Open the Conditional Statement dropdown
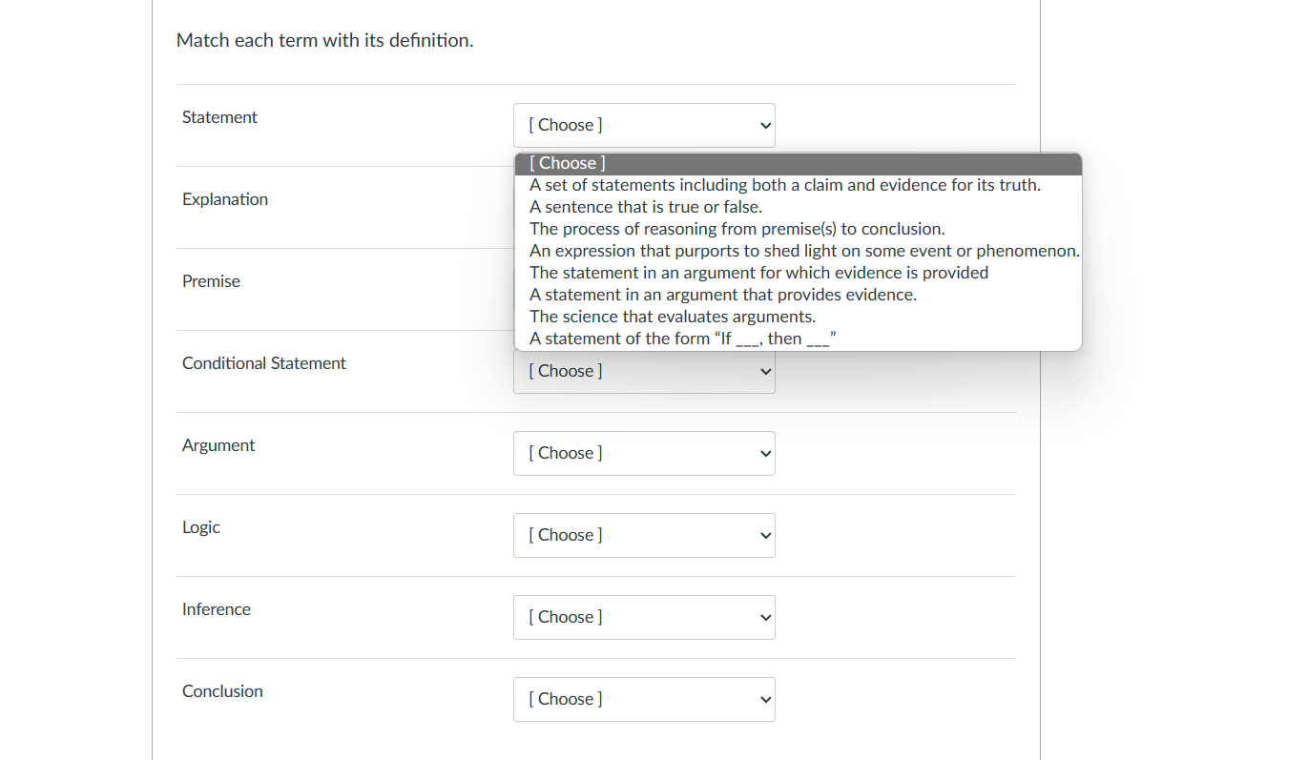 pos(644,371)
